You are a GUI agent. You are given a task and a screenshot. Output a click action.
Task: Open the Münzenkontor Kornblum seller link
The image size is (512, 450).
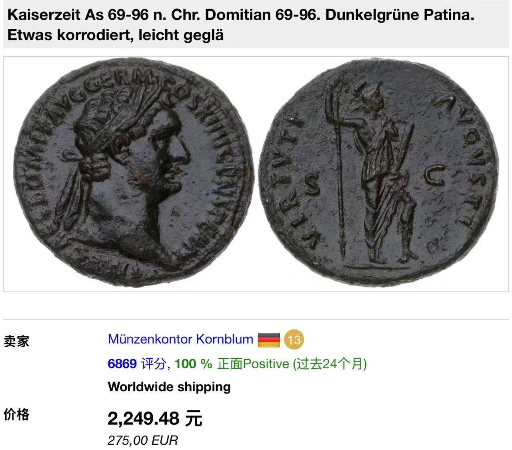click(x=180, y=339)
